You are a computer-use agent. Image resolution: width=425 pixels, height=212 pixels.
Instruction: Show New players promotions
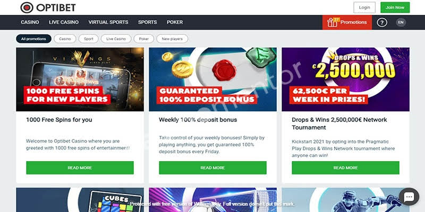[172, 39]
